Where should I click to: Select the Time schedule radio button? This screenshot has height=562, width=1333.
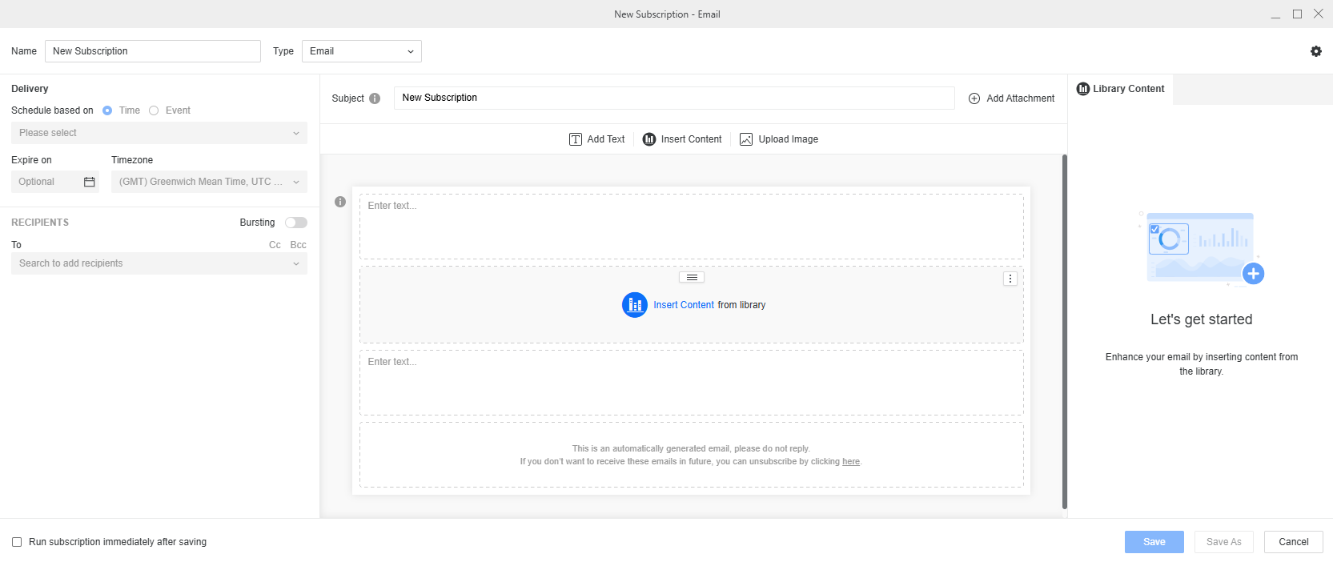(x=107, y=110)
